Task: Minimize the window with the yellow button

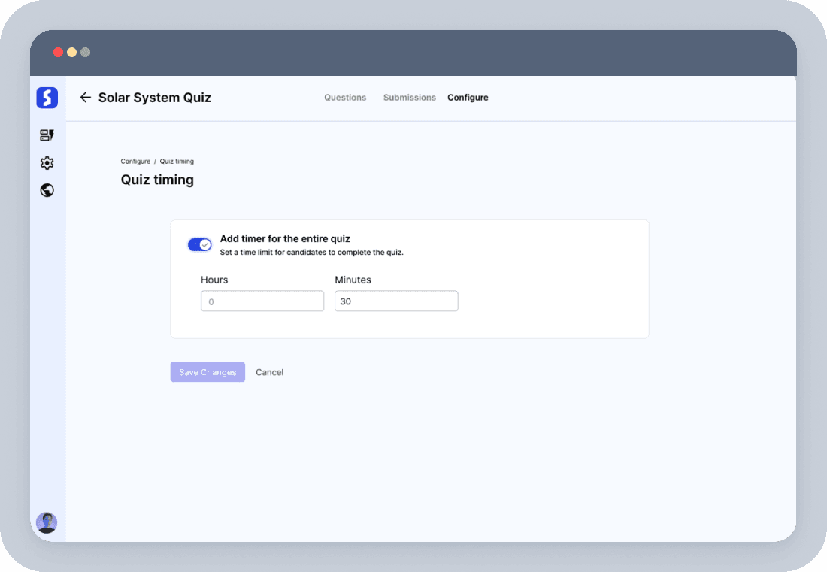Action: point(71,53)
